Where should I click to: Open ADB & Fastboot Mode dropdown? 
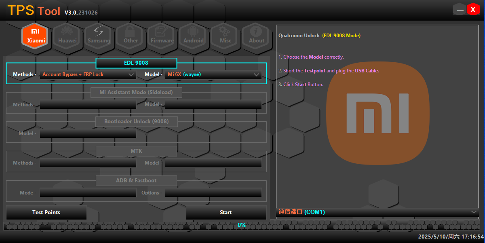point(88,193)
